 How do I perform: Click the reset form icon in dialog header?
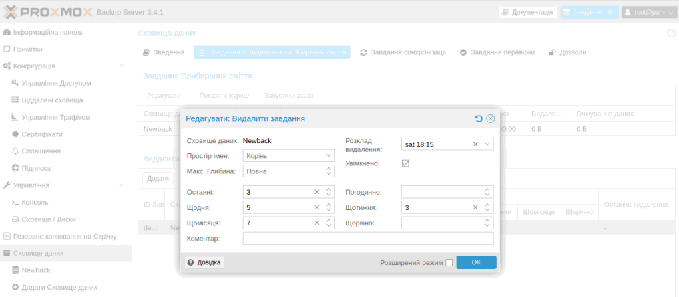(479, 118)
